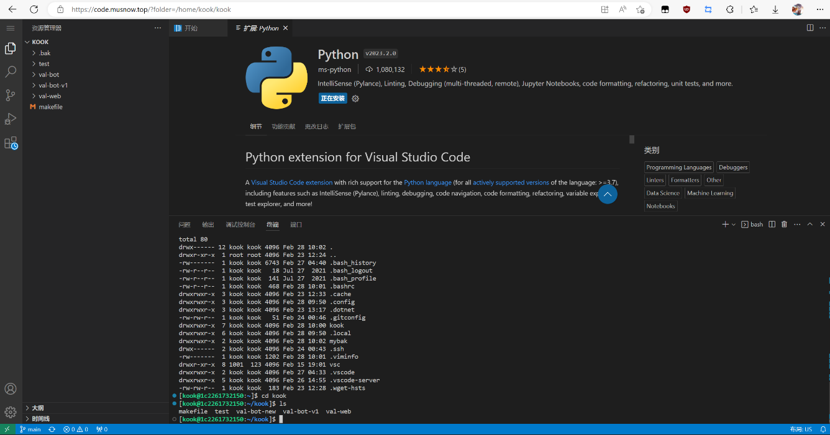Image resolution: width=830 pixels, height=435 pixels.
Task: Open the Extensions view in activity bar
Action: click(11, 143)
